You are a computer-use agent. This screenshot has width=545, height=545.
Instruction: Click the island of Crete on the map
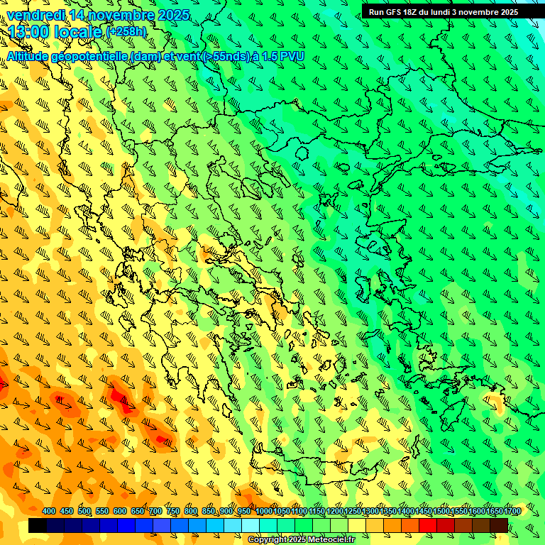334,465
